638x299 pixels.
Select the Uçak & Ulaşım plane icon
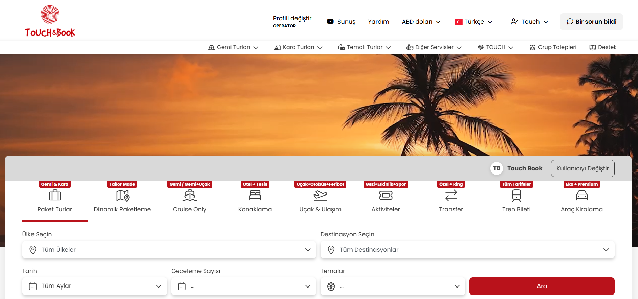point(321,195)
